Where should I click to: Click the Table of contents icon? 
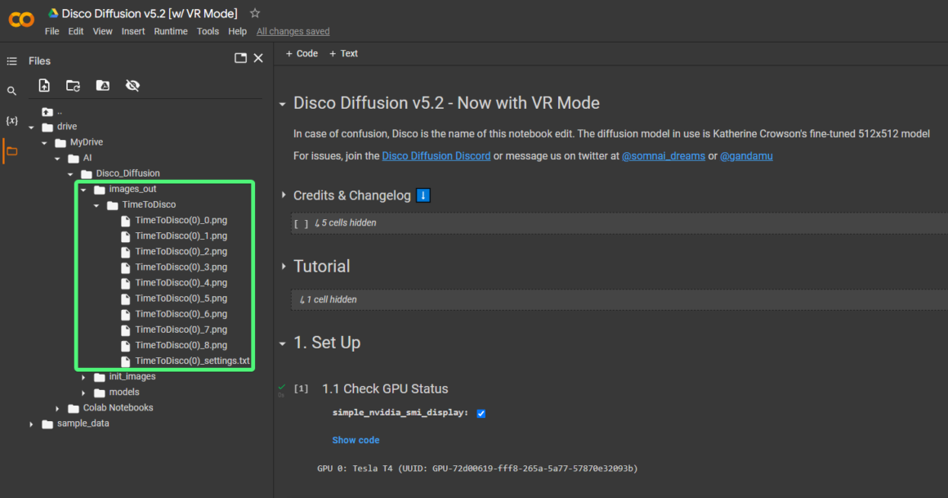pyautogui.click(x=11, y=60)
